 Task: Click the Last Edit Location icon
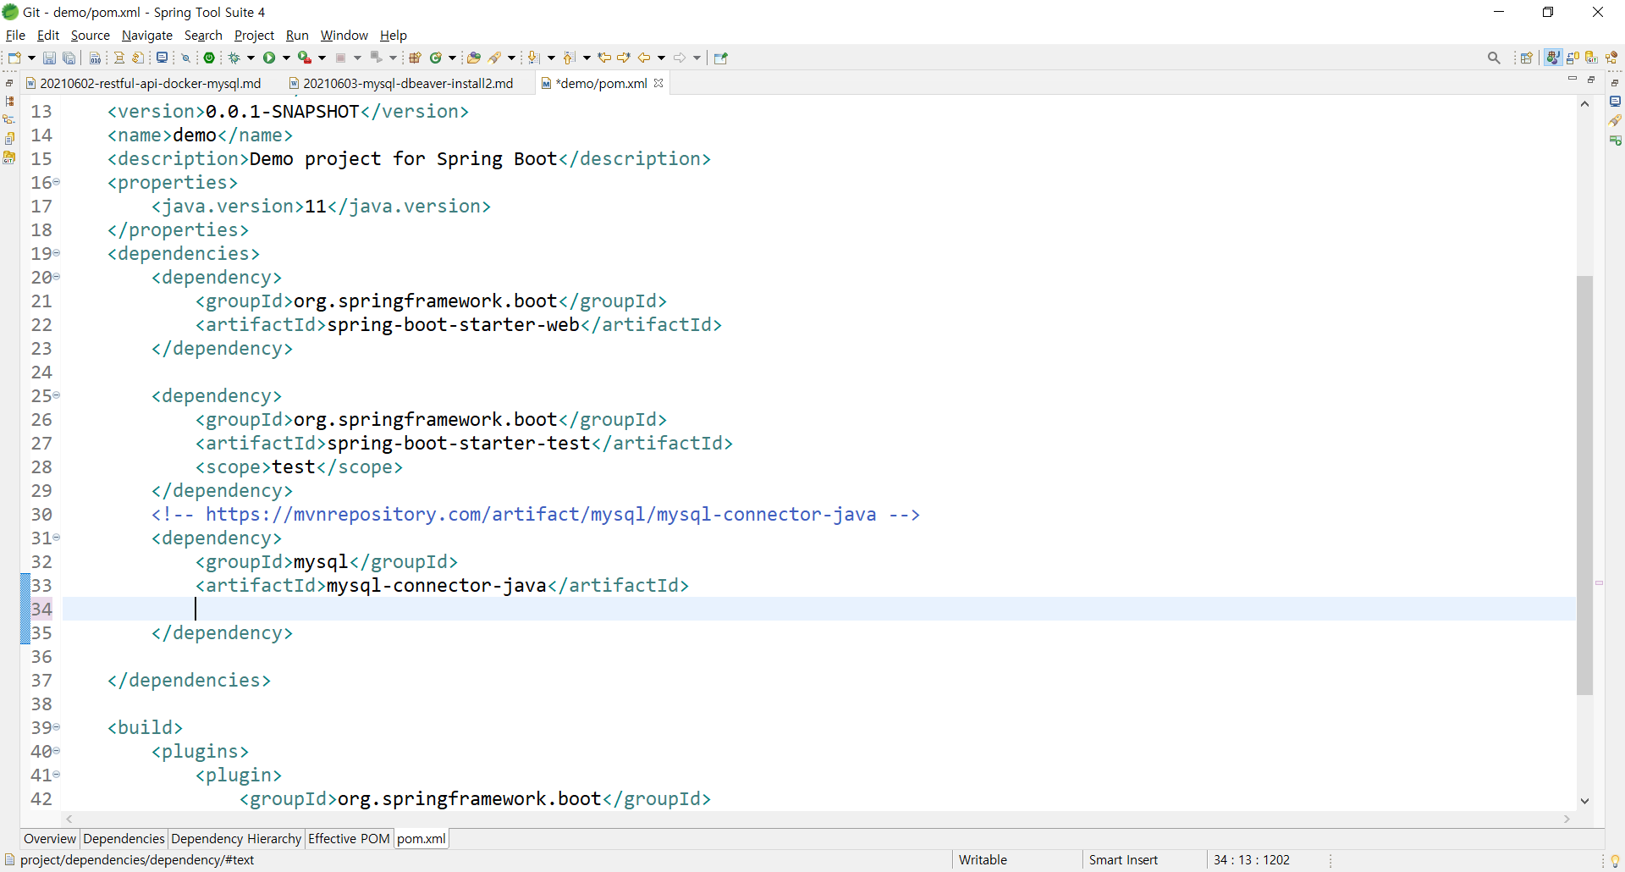(x=604, y=58)
